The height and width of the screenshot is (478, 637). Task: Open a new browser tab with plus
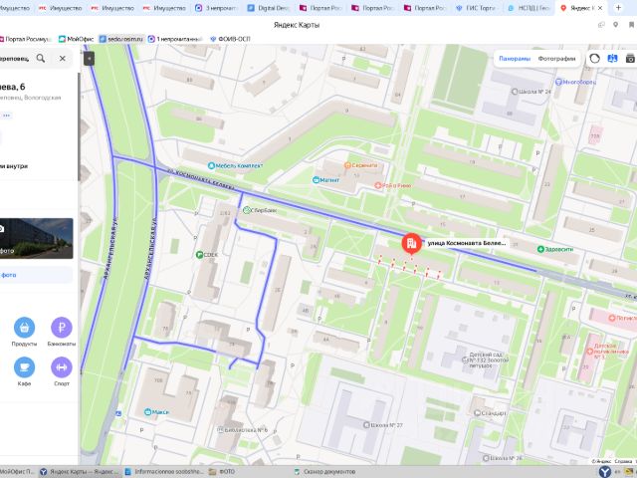click(x=618, y=8)
